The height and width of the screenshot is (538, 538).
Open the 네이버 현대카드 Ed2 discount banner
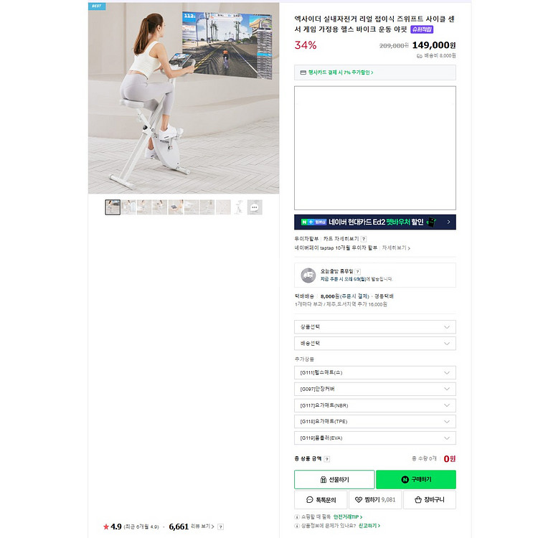(x=375, y=222)
